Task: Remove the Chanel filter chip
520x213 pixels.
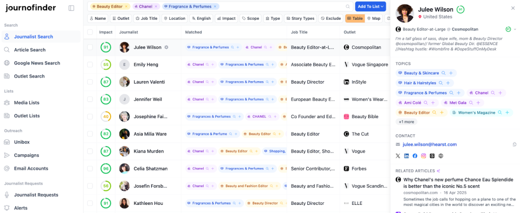Action: click(156, 7)
